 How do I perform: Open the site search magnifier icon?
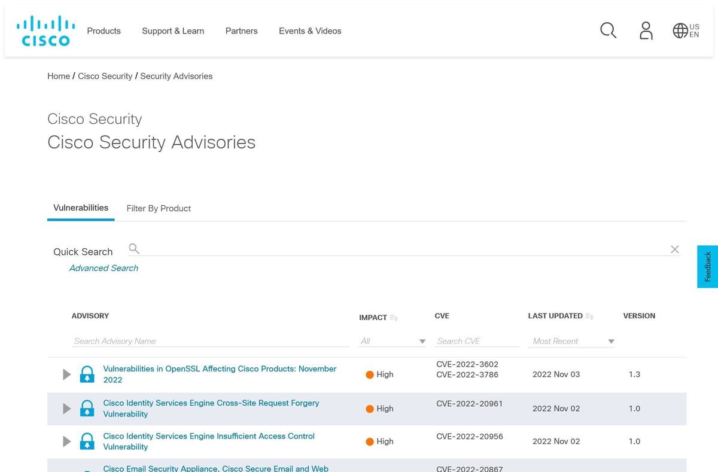(x=608, y=31)
